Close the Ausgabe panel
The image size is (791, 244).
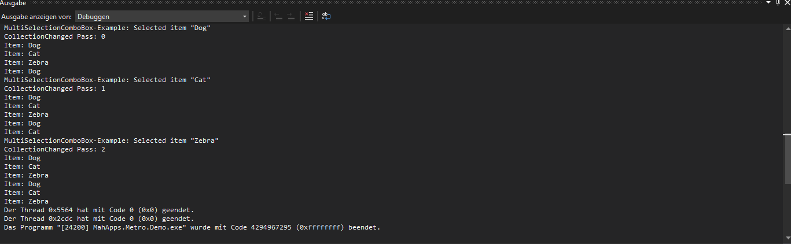click(x=787, y=3)
